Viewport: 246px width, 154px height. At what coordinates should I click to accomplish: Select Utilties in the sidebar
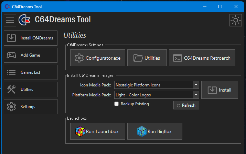pos(31,90)
